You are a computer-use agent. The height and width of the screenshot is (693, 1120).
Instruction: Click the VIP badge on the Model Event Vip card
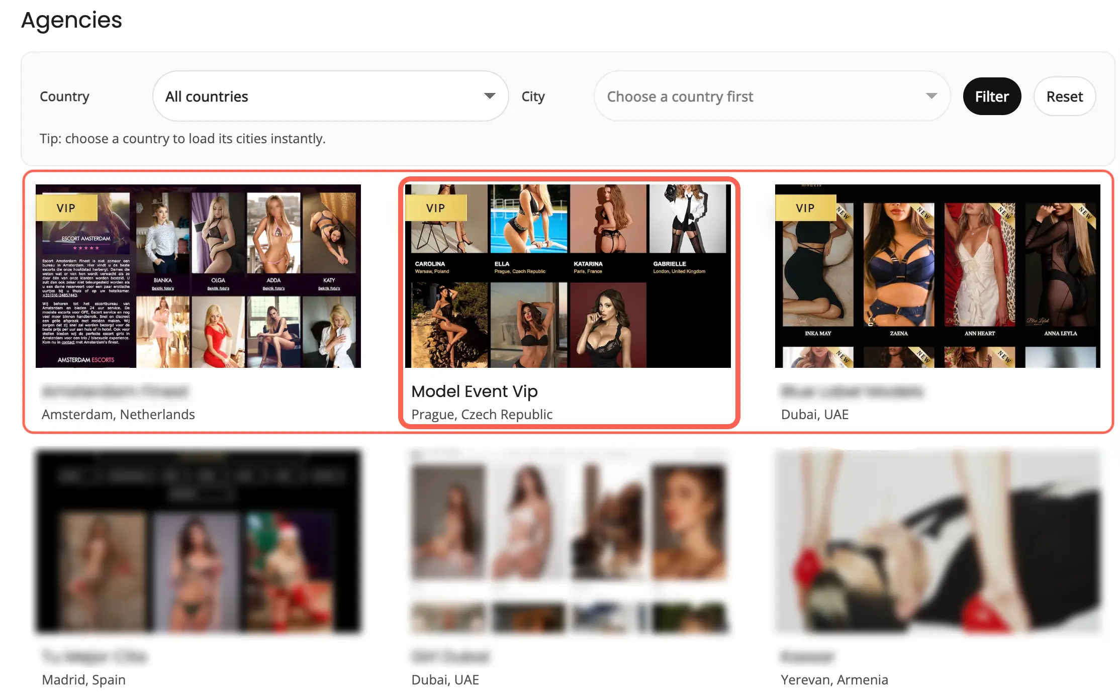[x=436, y=208]
